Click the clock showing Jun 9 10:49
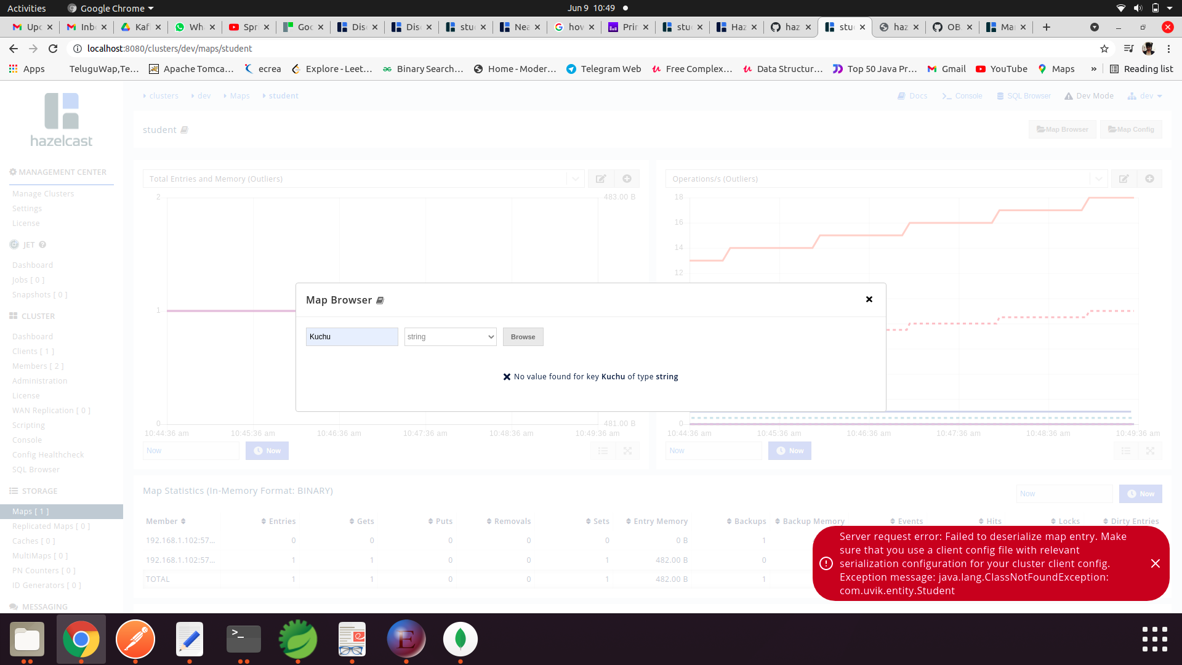 coord(591,8)
